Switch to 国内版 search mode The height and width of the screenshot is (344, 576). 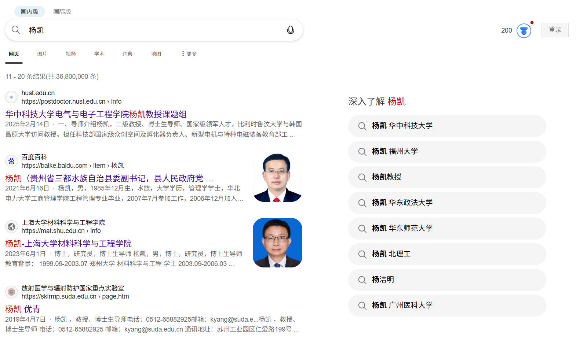30,12
